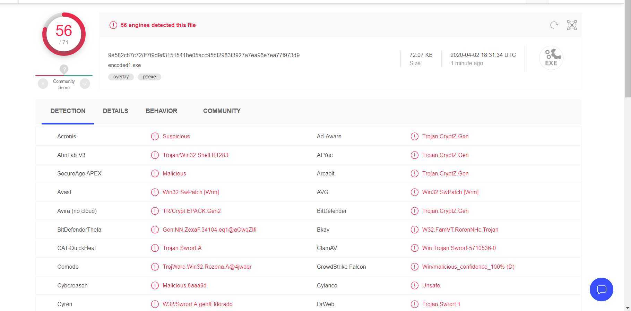Click the filename 'encoded1.exe'
The image size is (631, 311).
pos(124,65)
